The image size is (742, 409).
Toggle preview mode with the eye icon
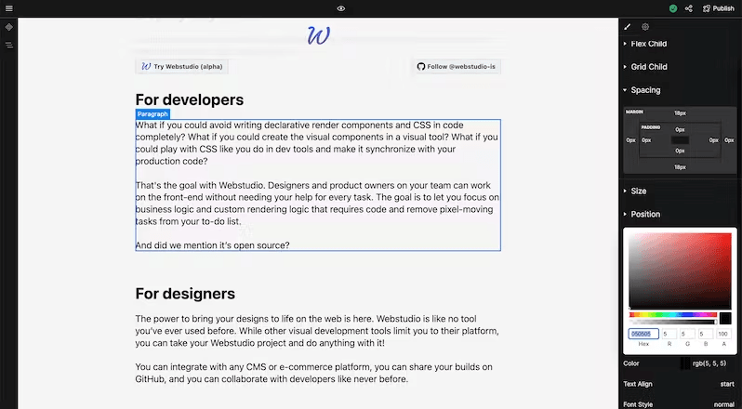[x=340, y=8]
